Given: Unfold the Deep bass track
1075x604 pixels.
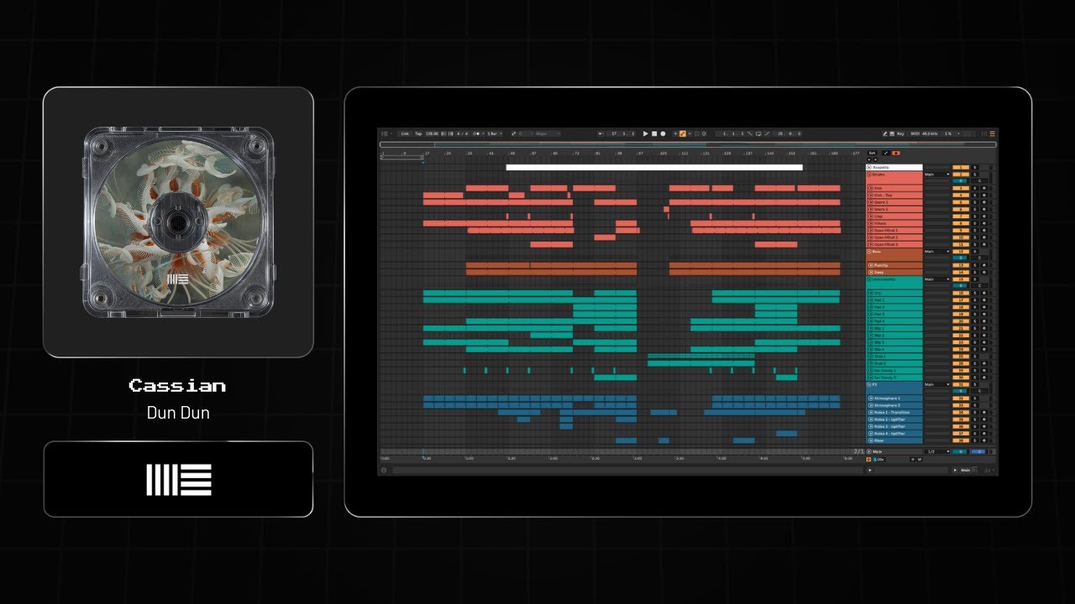Looking at the screenshot, I should click(x=869, y=272).
